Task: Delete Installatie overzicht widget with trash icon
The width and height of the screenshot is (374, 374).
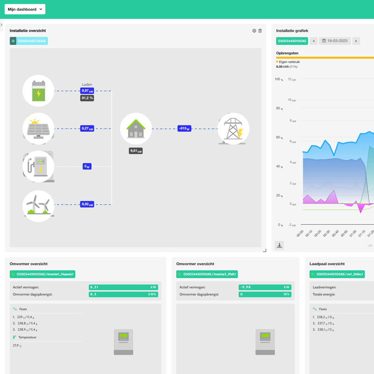Action: (x=260, y=31)
